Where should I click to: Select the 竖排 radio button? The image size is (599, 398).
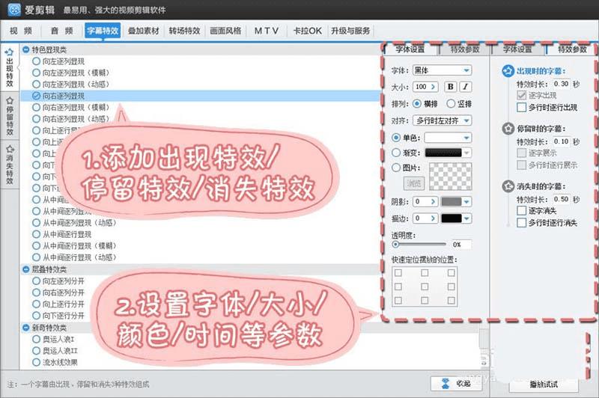tap(451, 103)
